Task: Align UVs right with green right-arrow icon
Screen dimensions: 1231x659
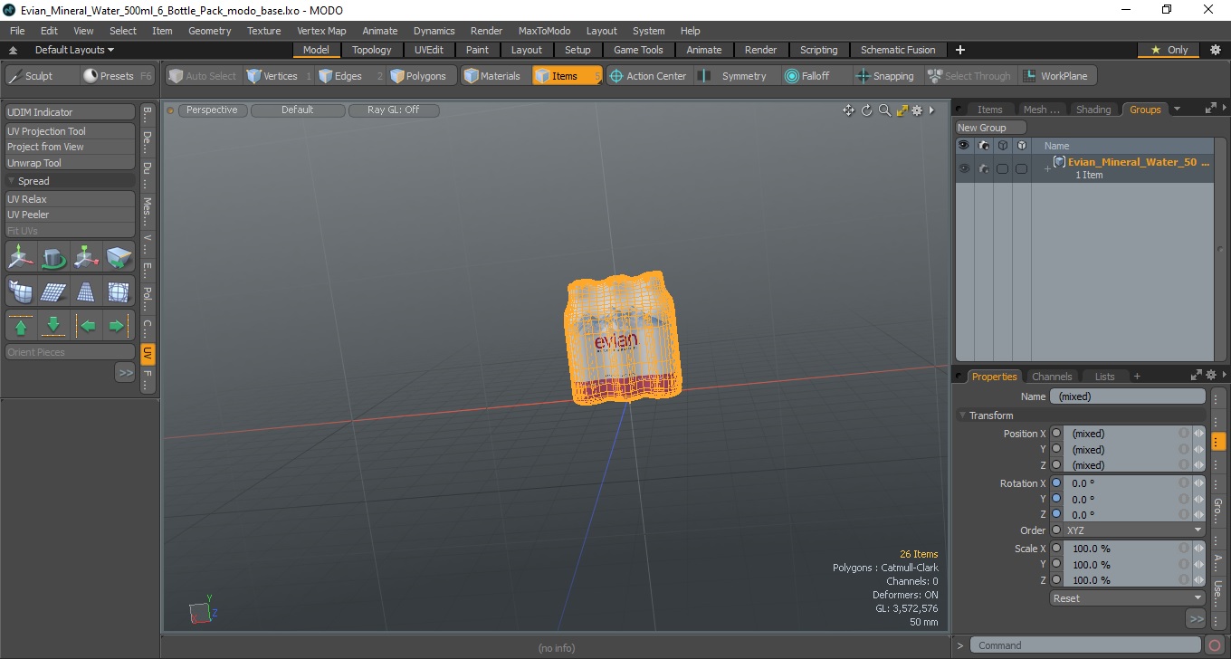Action: (119, 326)
